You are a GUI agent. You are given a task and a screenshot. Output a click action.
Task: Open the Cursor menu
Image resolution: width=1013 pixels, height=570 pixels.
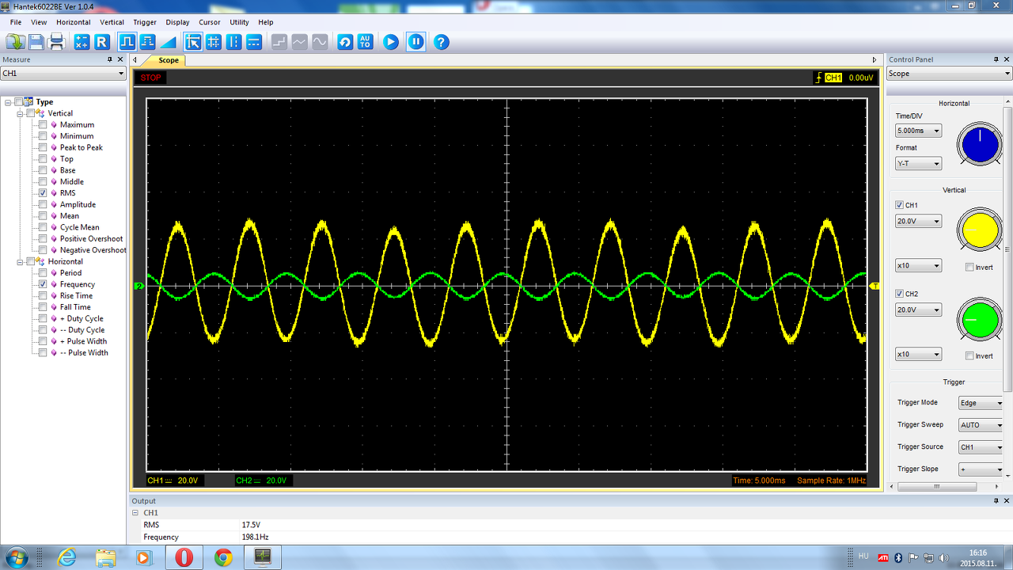pyautogui.click(x=210, y=22)
